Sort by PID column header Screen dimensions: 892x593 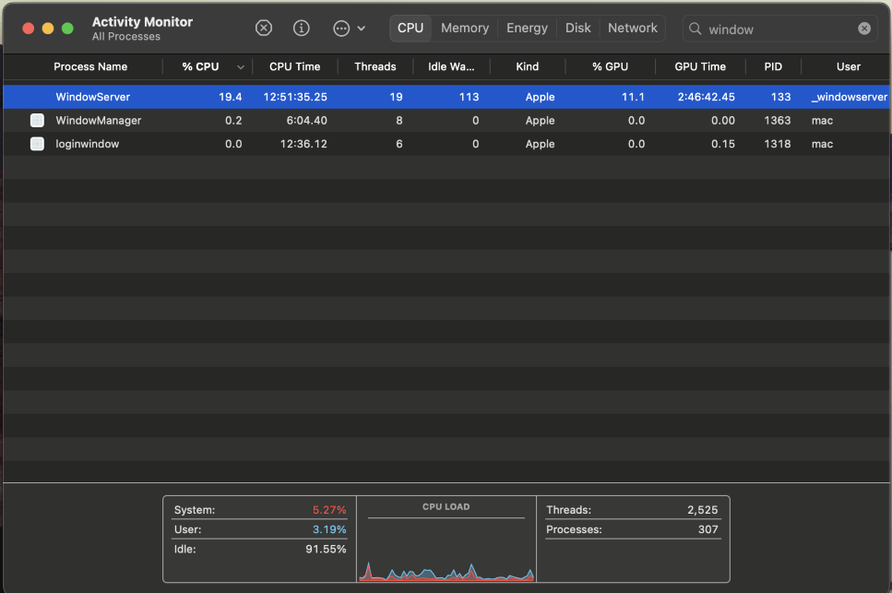[x=773, y=66]
